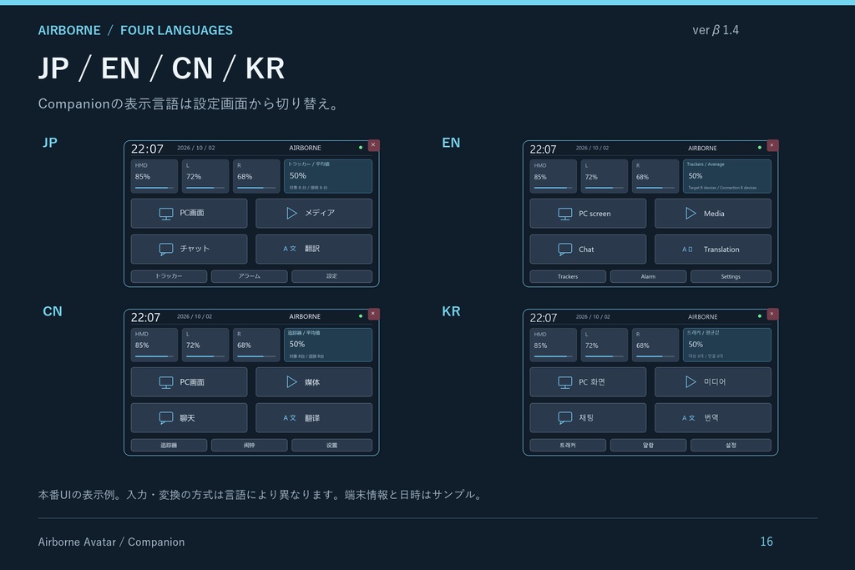Click the L battery bar in the EN panel
This screenshot has height=570, width=855.
tap(605, 188)
